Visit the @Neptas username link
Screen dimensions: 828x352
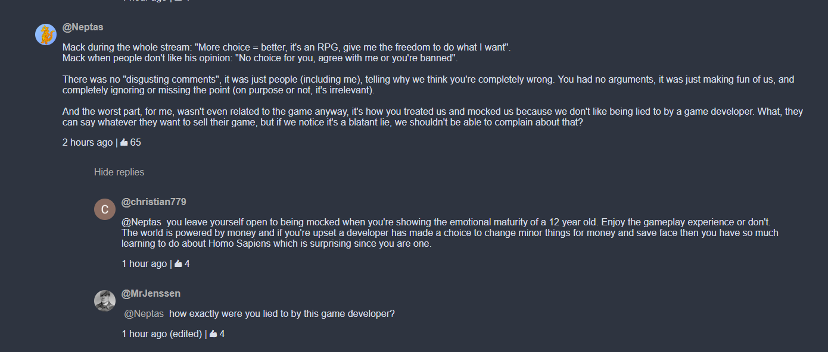coord(83,27)
